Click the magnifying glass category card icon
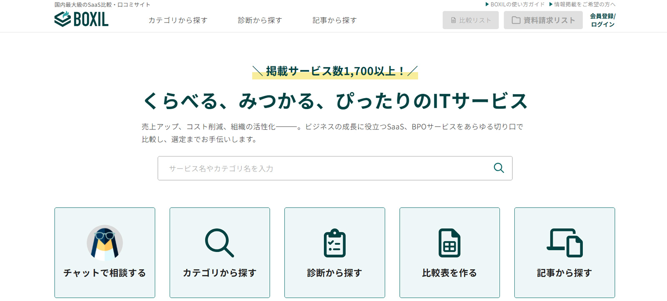 [219, 243]
